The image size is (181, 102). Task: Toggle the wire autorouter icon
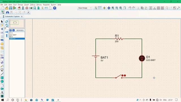(3, 12)
